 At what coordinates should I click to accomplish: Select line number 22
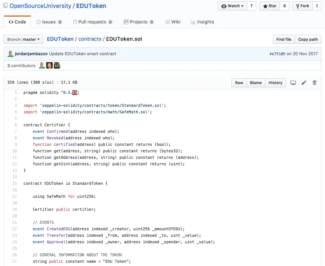[x=14, y=229]
